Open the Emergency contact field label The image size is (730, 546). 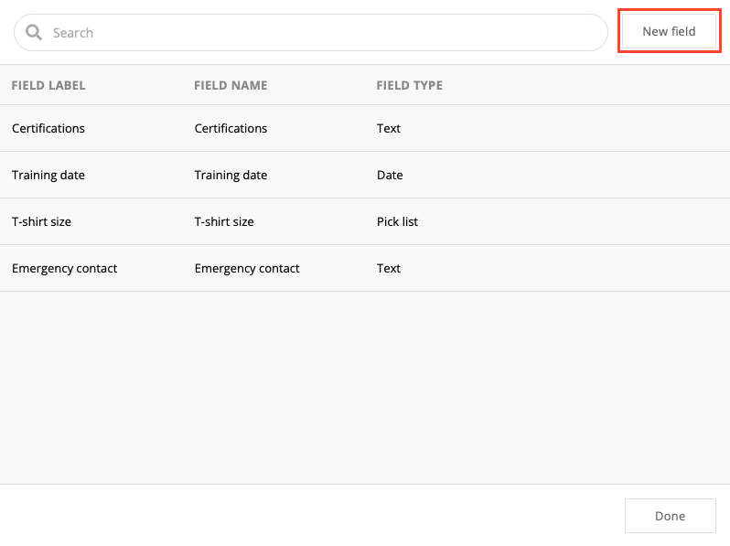point(64,268)
